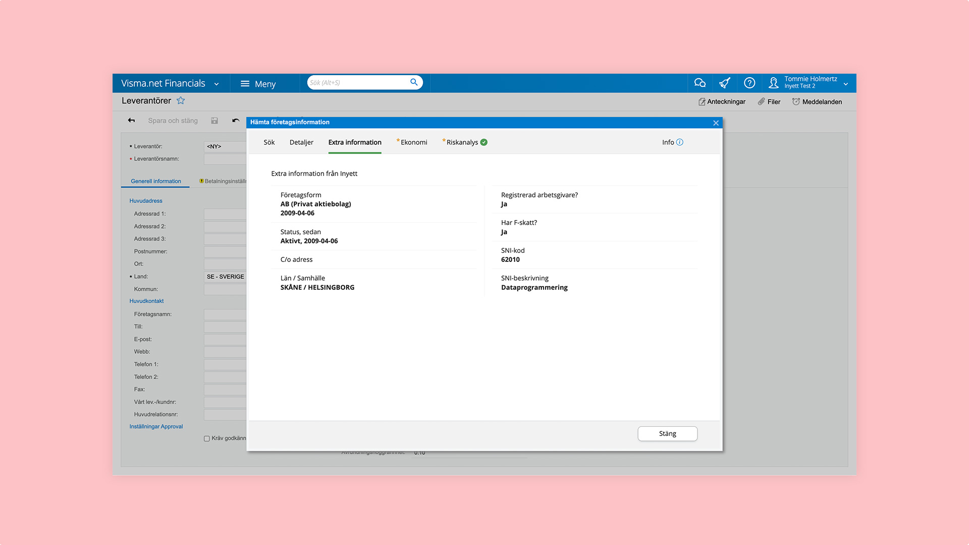Open the Land SE - SVERIGE combo

coord(225,277)
